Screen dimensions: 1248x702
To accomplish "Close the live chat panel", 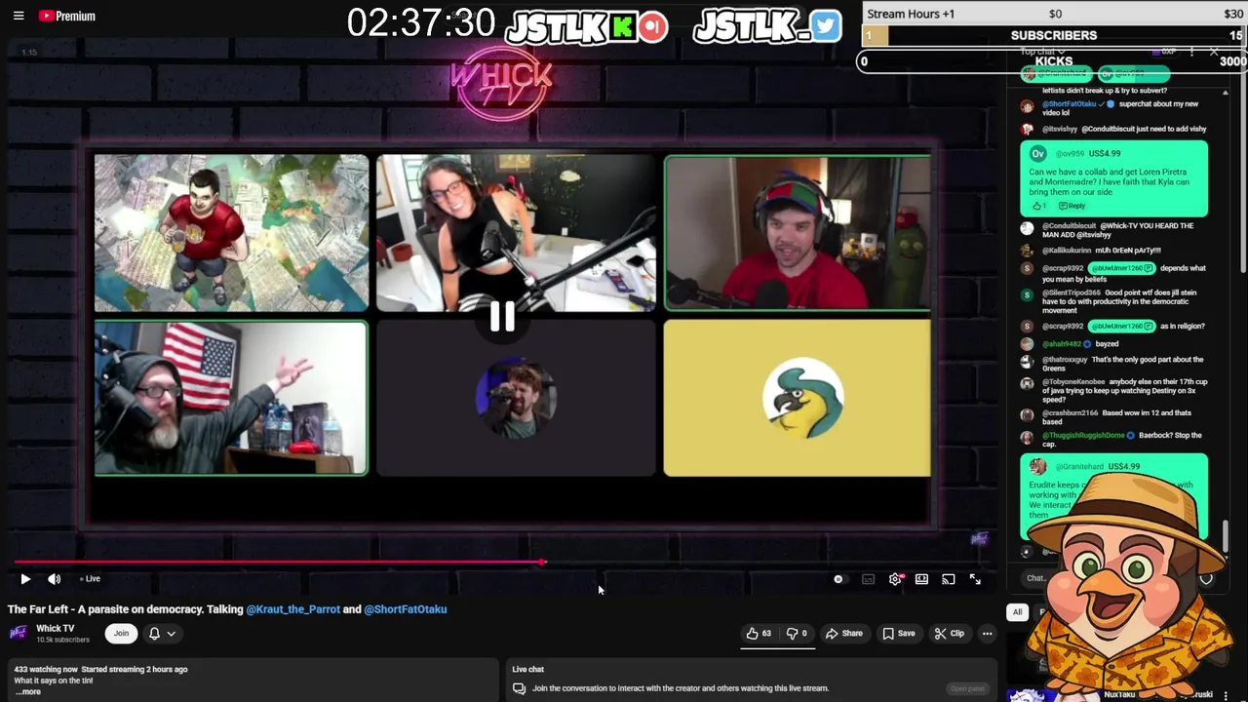I will click(x=1214, y=51).
